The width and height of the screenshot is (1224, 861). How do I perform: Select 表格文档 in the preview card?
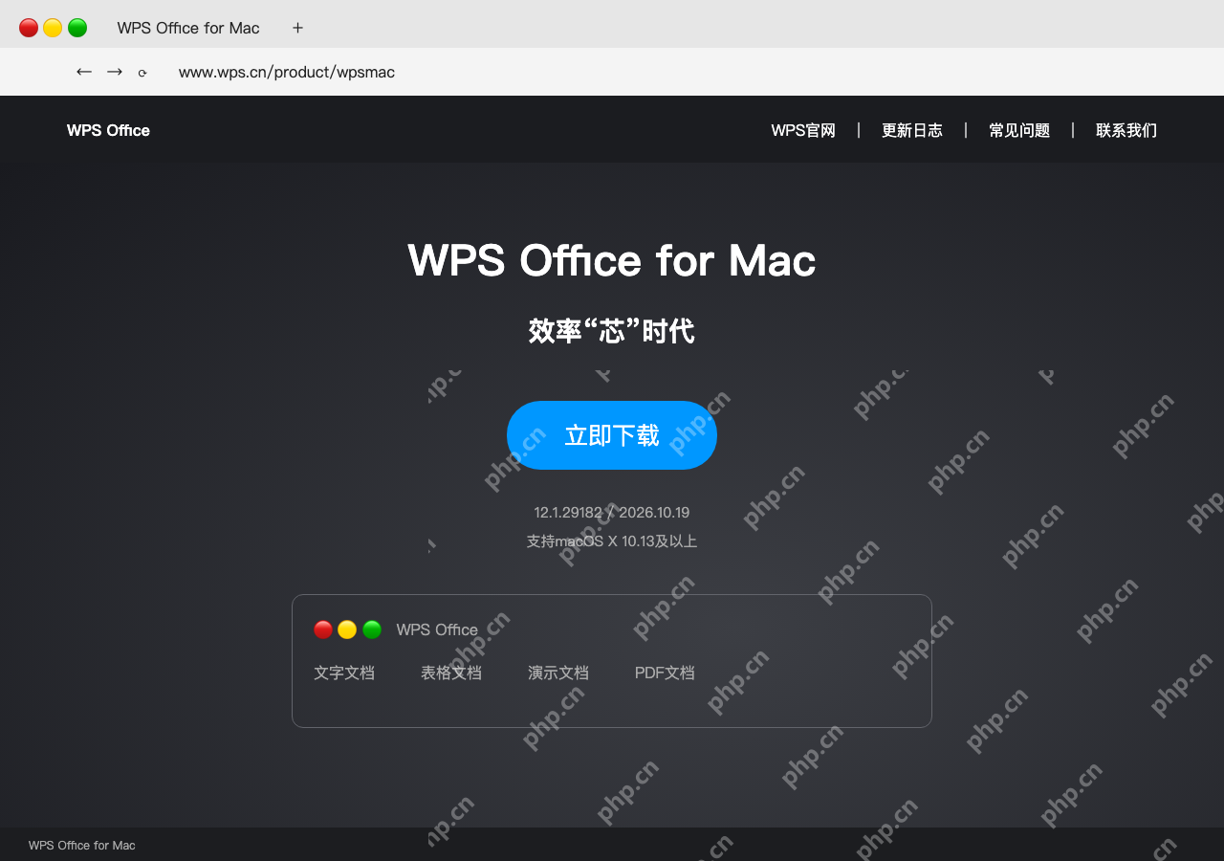click(451, 673)
